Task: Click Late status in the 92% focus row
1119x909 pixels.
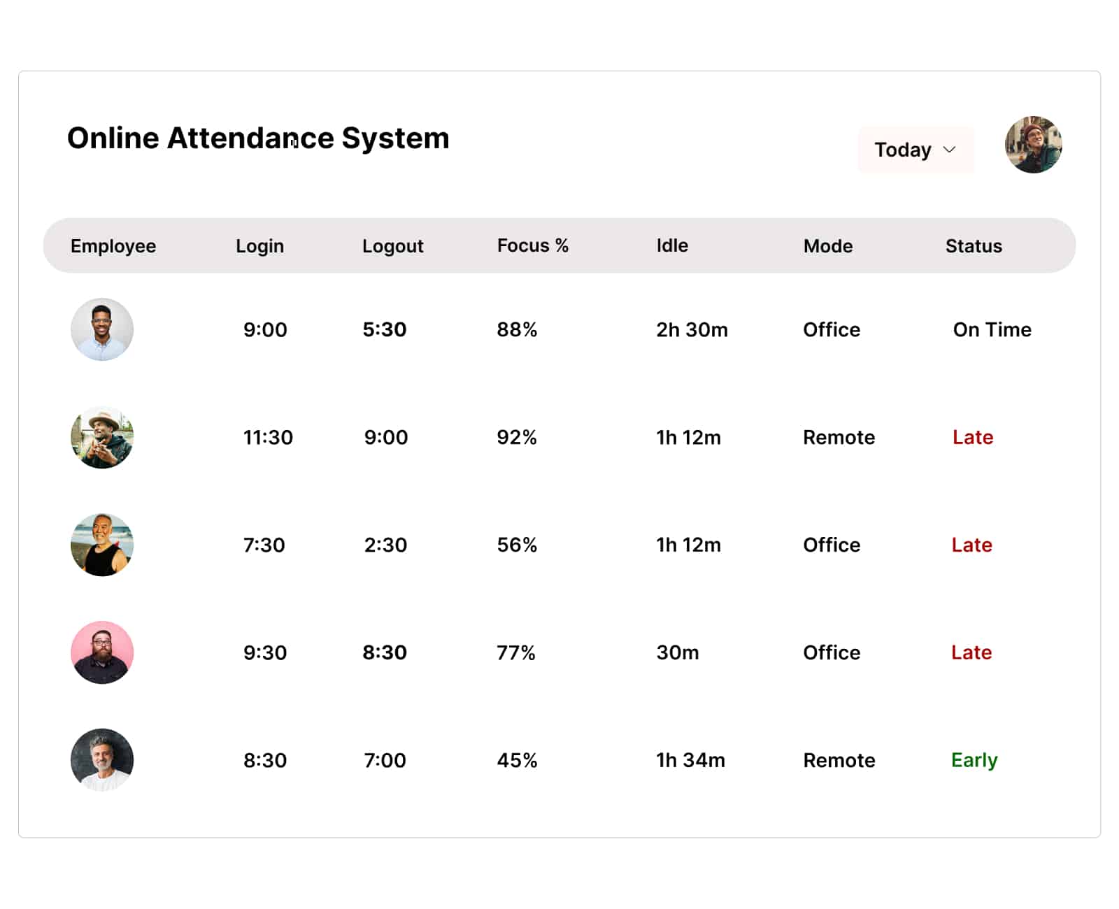Action: [973, 437]
